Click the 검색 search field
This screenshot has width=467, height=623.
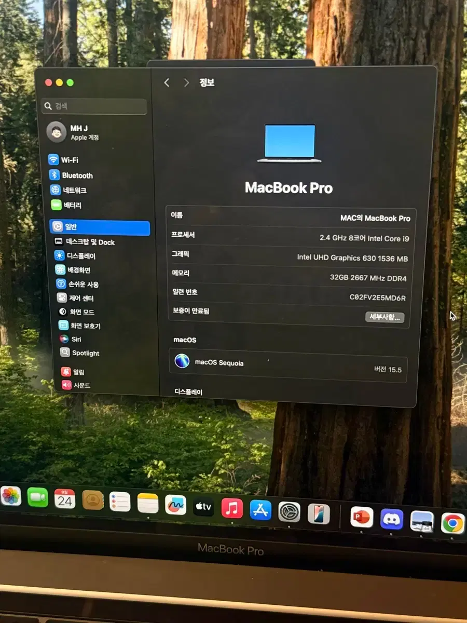pyautogui.click(x=94, y=106)
